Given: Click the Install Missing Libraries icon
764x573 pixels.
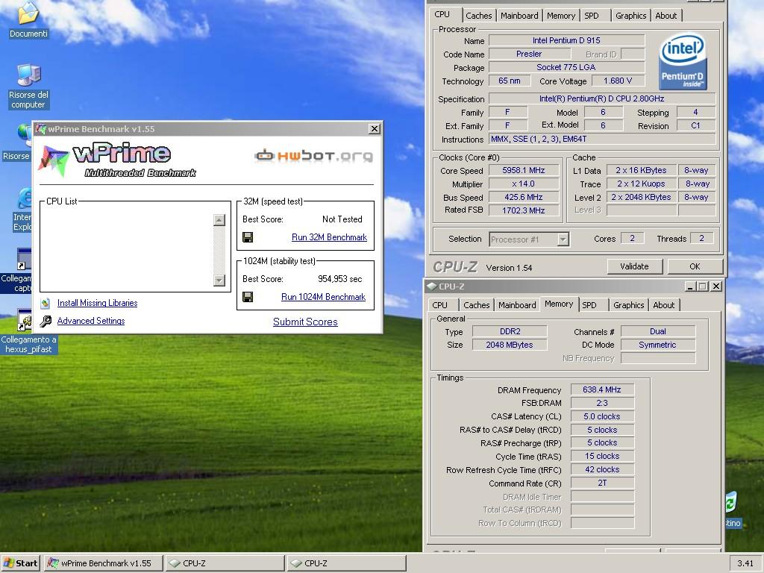Looking at the screenshot, I should click(x=46, y=303).
